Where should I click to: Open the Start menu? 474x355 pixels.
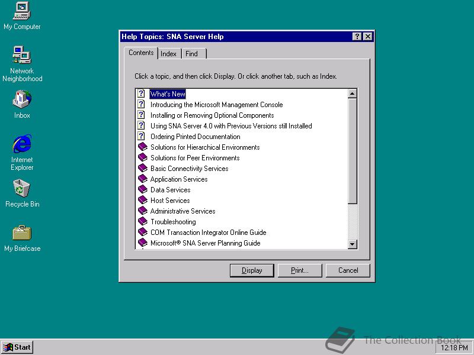click(x=17, y=347)
